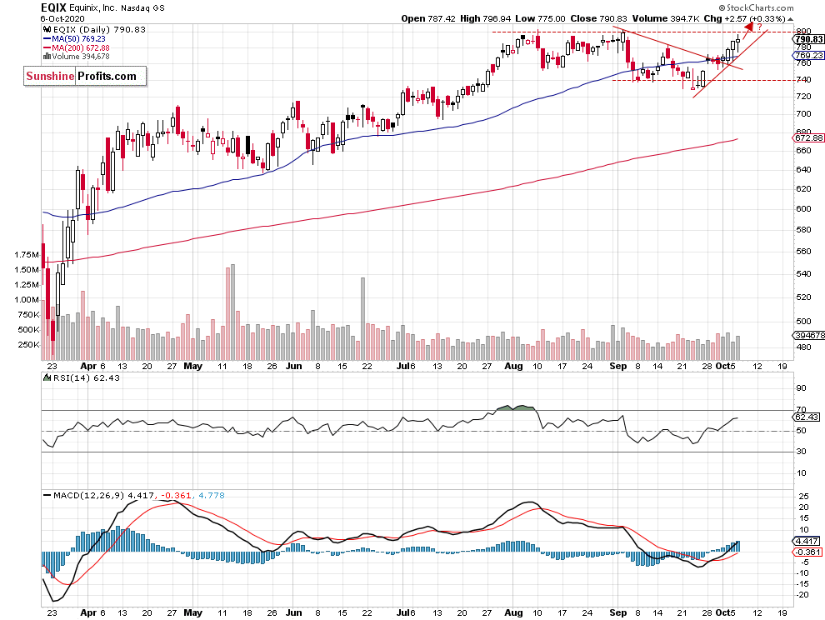This screenshot has height=620, width=825.
Task: Click the small icon before RSI(14)
Action: point(47,377)
